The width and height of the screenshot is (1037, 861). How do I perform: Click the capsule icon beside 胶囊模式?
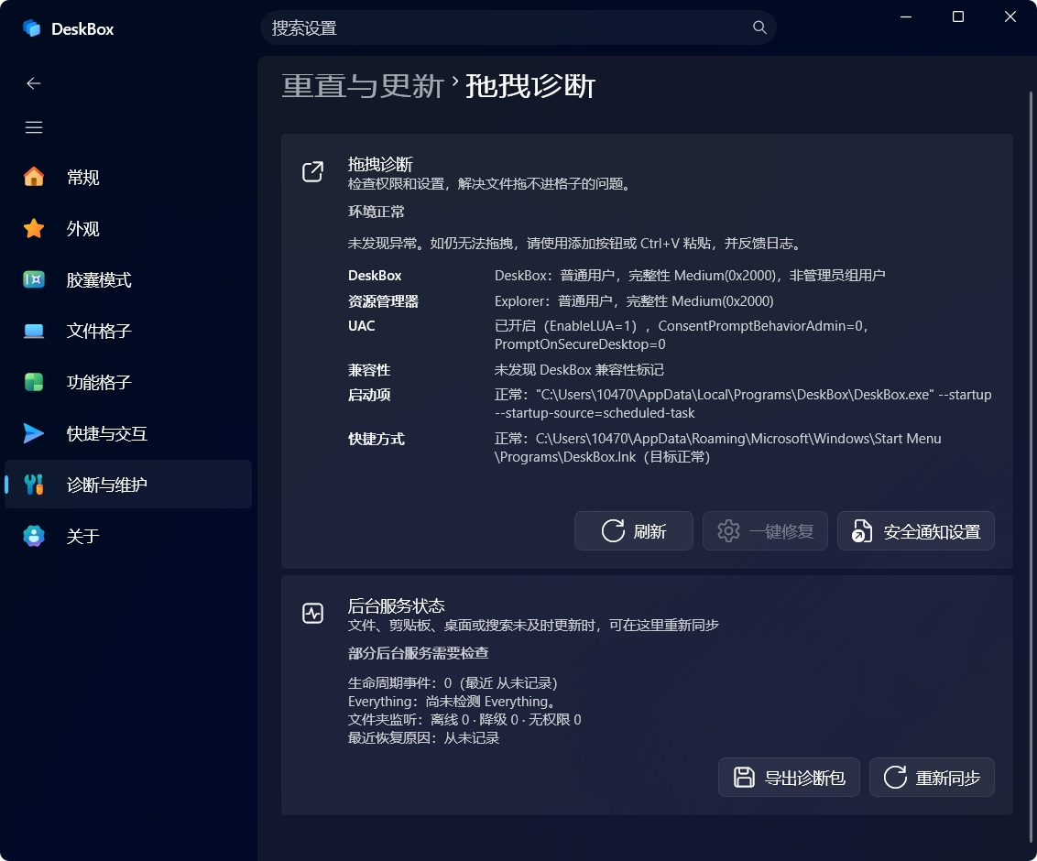pos(34,279)
